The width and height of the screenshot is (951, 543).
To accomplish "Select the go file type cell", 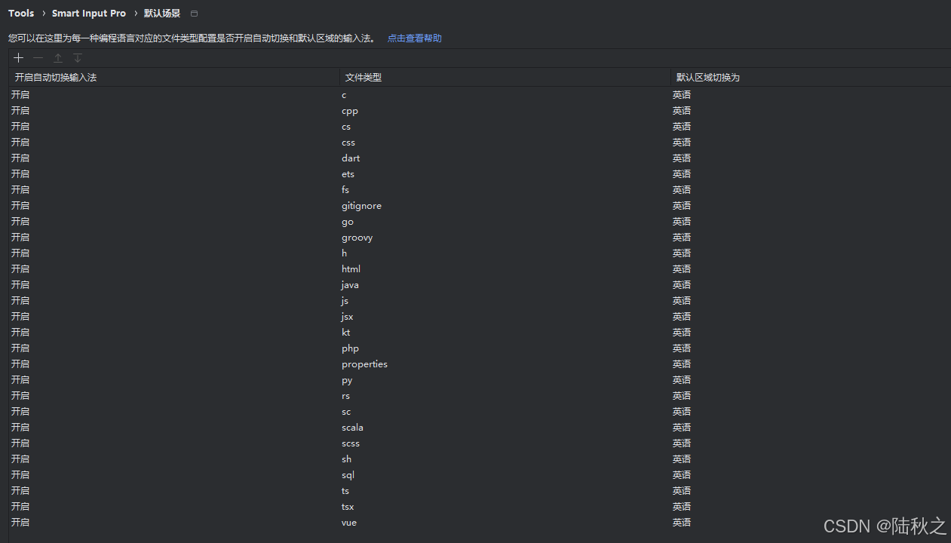I will click(x=348, y=222).
